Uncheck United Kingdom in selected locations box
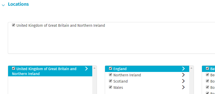Screen dimensions: 215x94 coord(14,25)
